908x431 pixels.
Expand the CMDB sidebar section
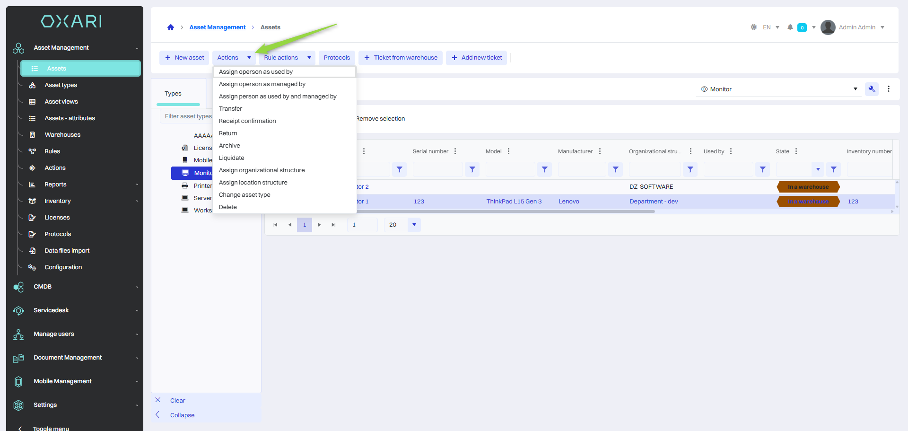[x=76, y=287]
